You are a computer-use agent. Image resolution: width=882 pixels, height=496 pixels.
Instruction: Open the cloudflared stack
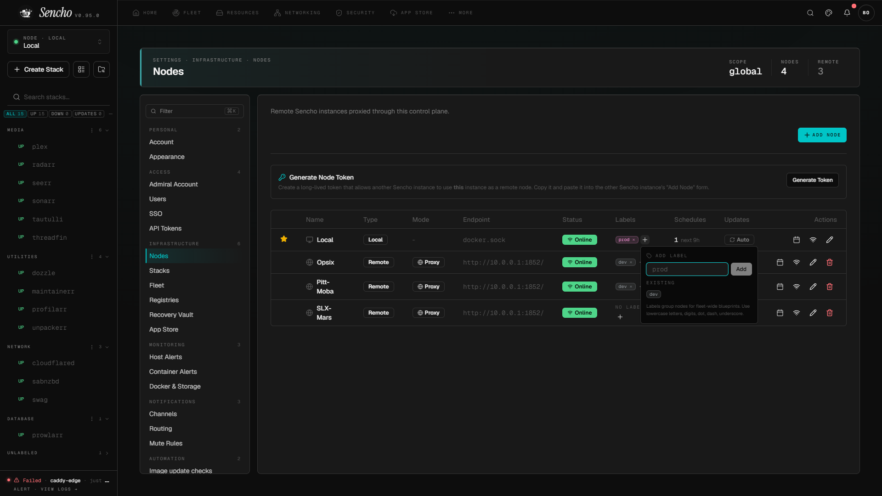[x=53, y=363]
